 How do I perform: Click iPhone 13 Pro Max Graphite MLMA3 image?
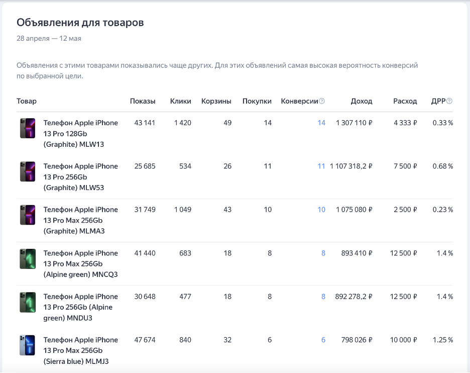click(x=27, y=215)
